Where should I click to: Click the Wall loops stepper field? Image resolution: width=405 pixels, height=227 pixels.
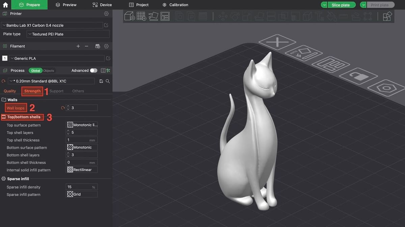(x=82, y=108)
